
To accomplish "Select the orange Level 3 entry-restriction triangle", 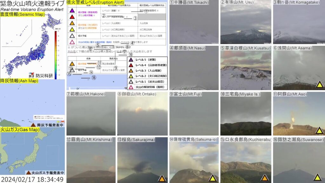I will coord(131,71).
